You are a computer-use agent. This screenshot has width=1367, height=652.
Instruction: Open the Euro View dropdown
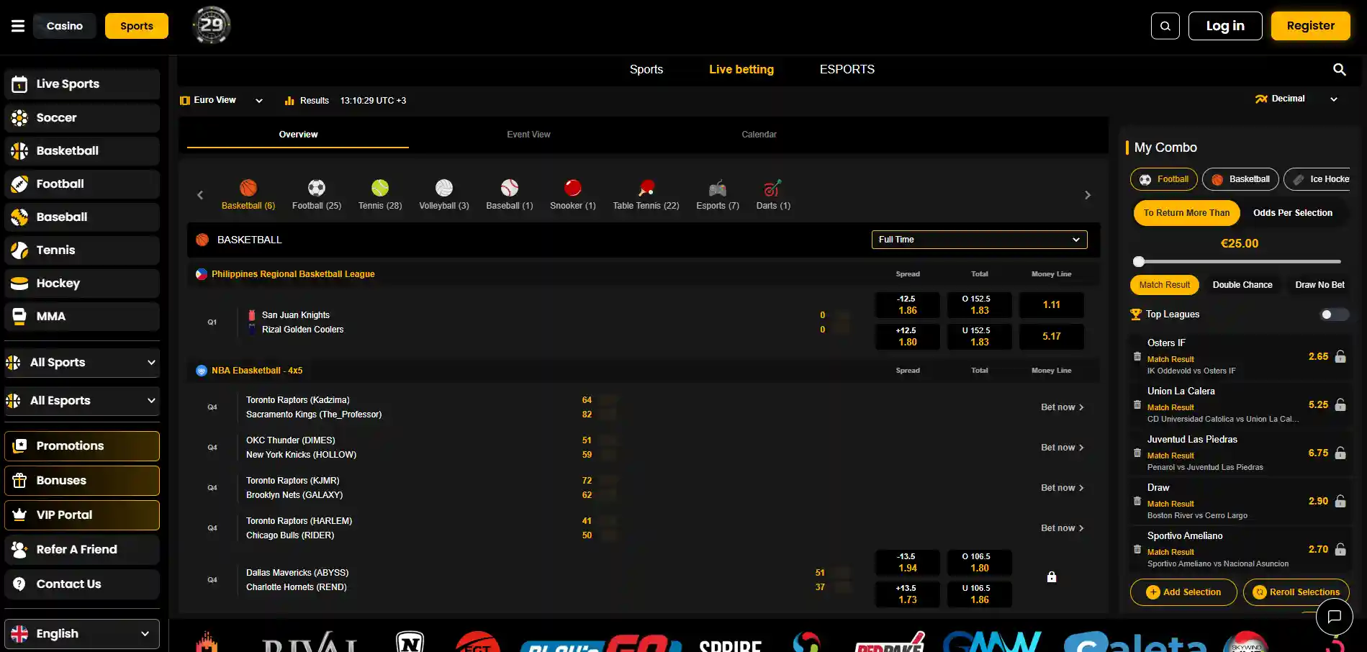tap(222, 100)
